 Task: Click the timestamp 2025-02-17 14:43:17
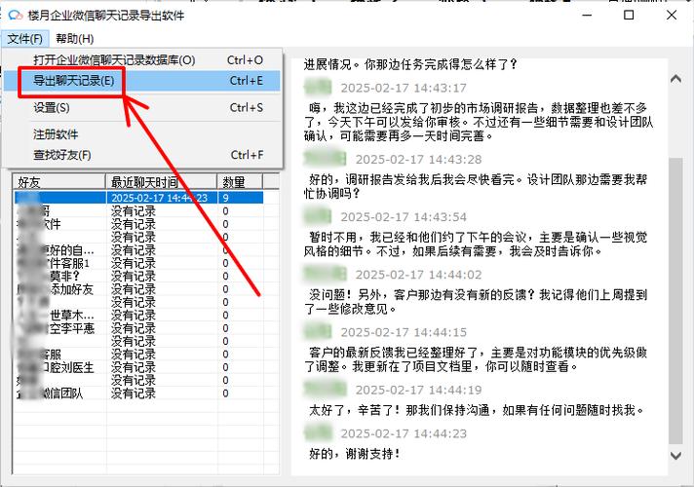(x=404, y=88)
